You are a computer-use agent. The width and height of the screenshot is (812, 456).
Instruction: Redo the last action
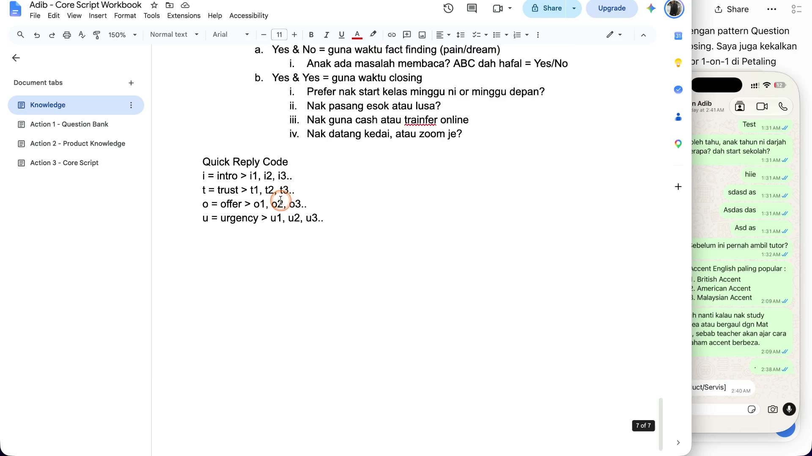(x=52, y=35)
